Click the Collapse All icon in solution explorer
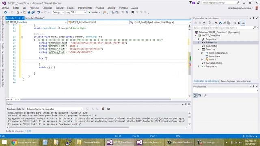 tap(225, 23)
